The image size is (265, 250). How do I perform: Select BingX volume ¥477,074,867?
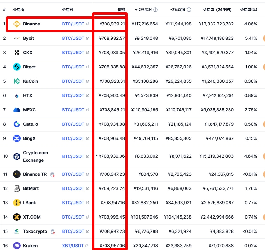coord(220,138)
